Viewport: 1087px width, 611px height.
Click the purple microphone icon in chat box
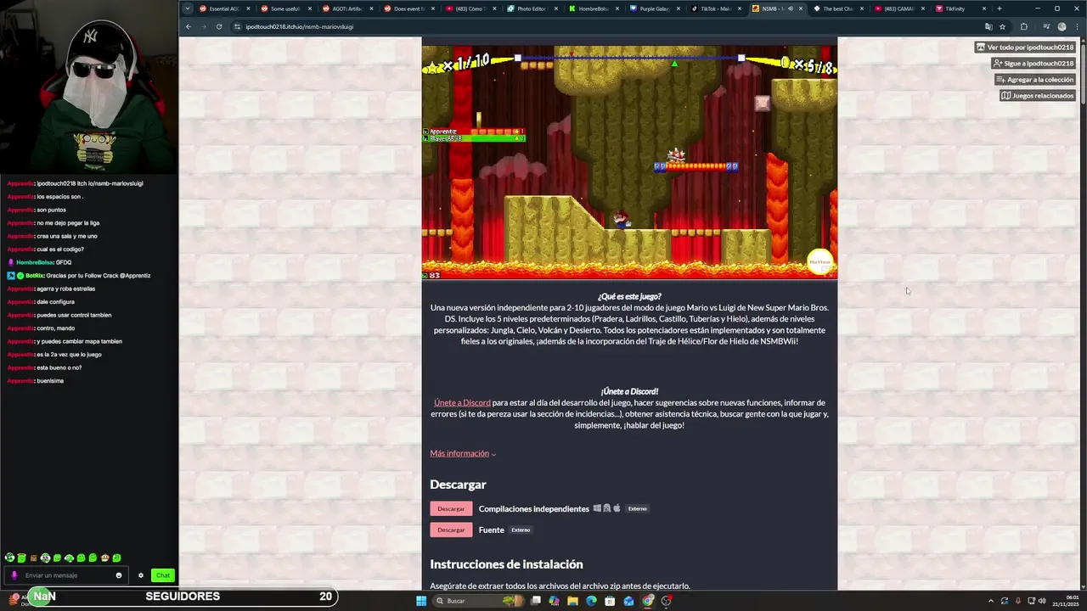(14, 575)
